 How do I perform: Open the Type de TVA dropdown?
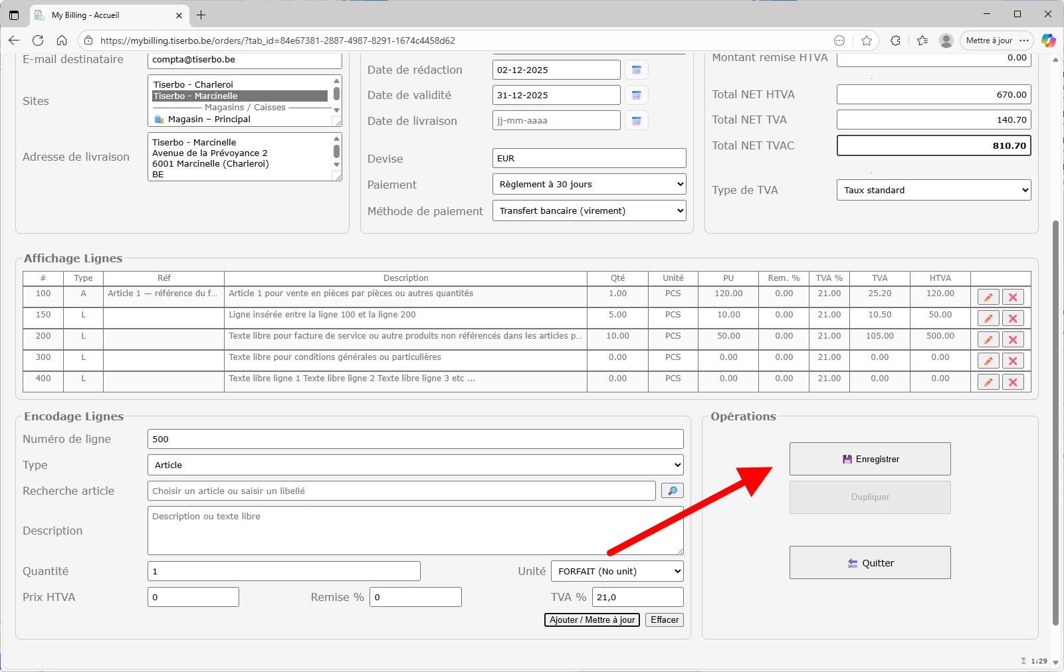[933, 191]
